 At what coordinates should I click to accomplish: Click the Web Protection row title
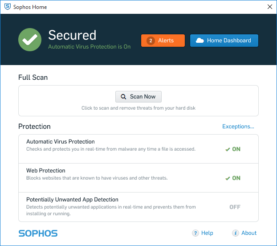(46, 171)
